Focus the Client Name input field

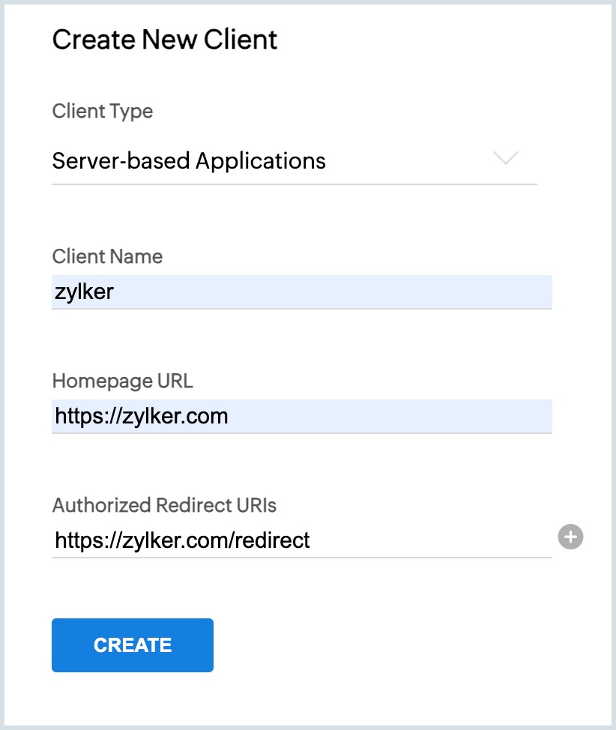click(301, 292)
